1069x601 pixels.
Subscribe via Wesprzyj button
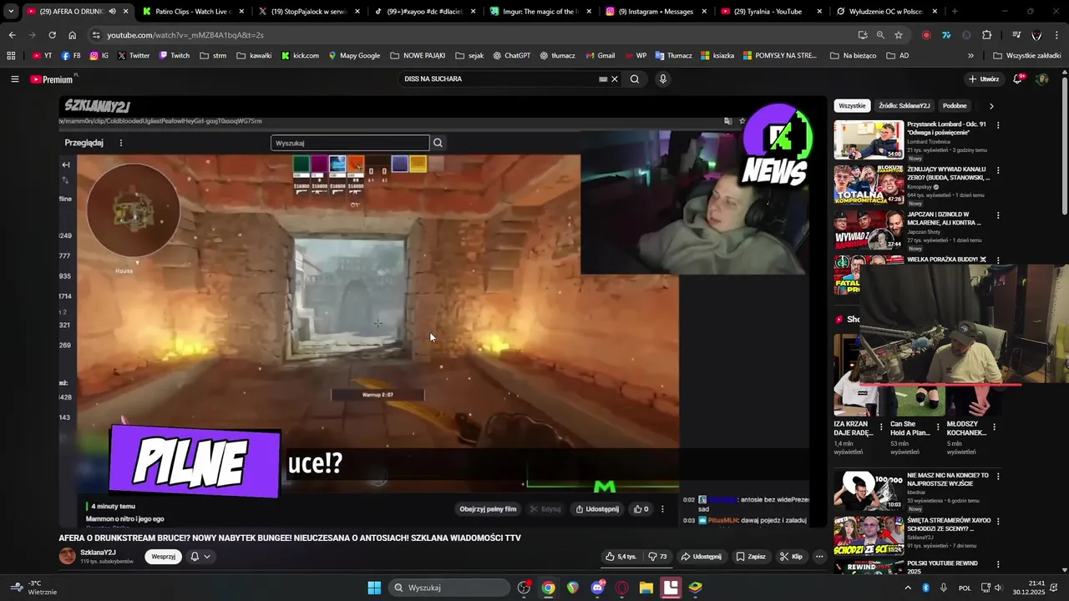164,557
